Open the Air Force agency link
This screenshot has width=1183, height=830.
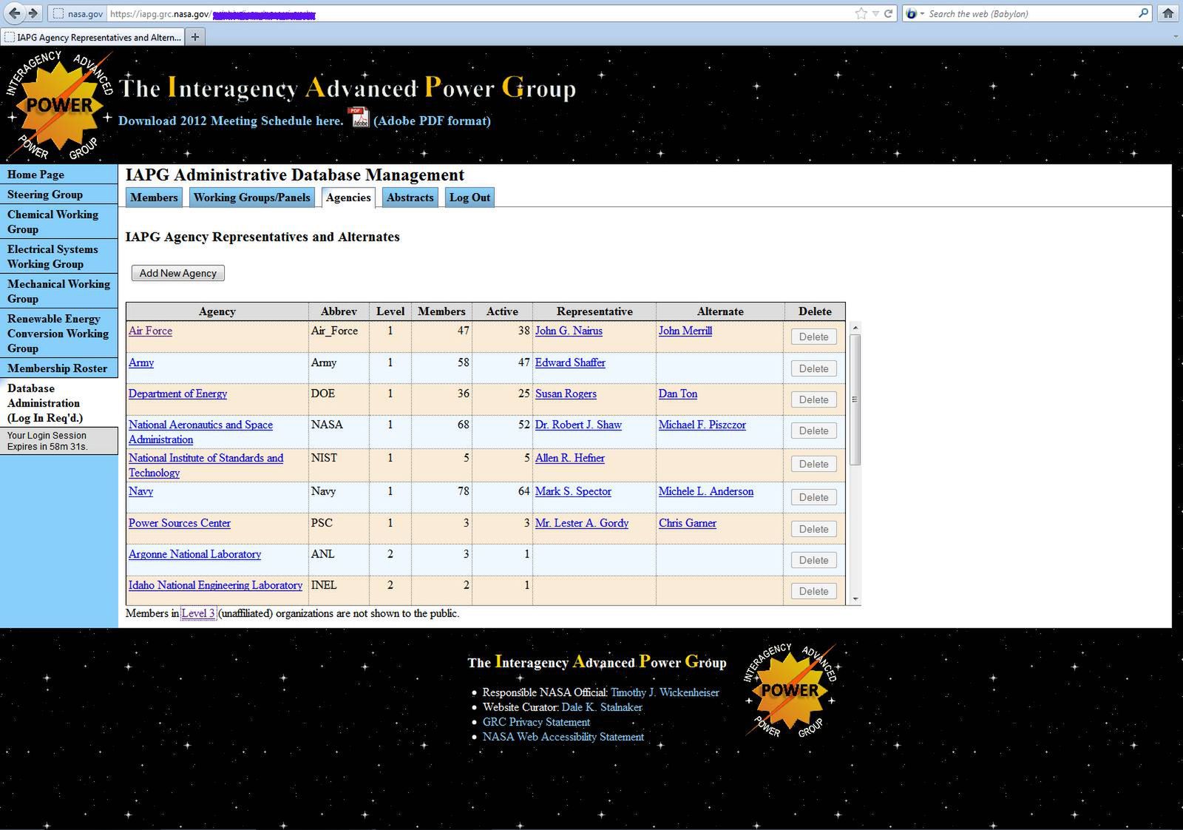click(x=150, y=331)
